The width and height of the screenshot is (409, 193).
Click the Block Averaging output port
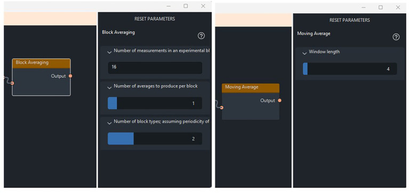pos(70,76)
